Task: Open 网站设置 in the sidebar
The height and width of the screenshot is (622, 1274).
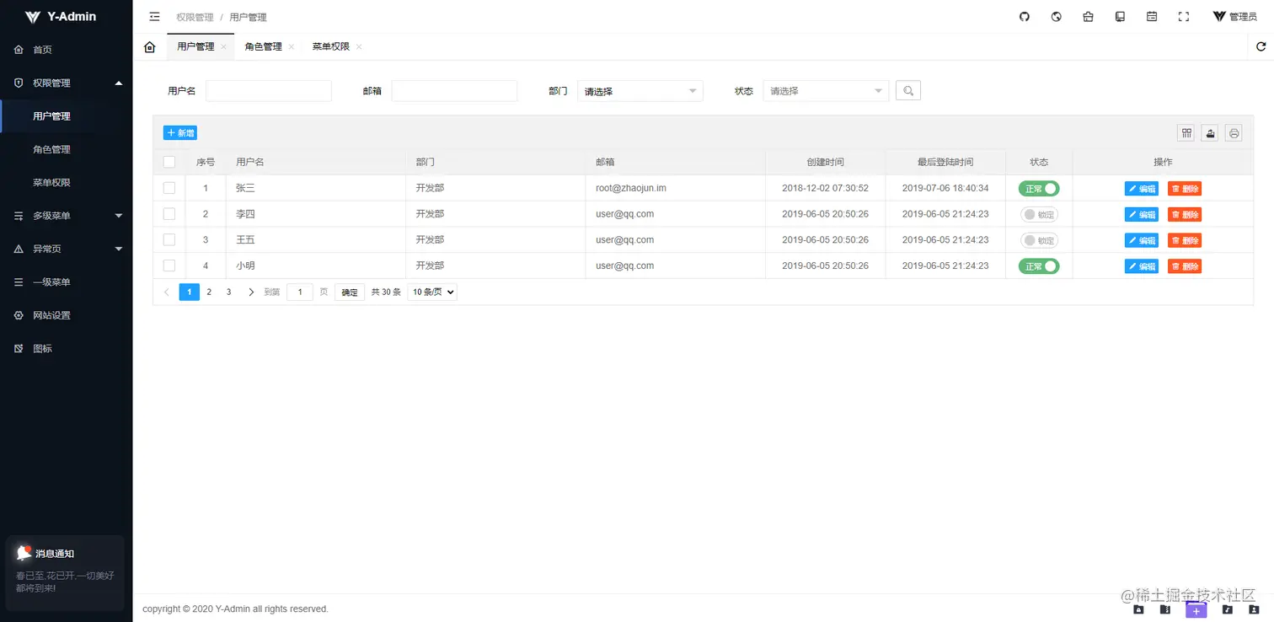Action: pos(67,315)
